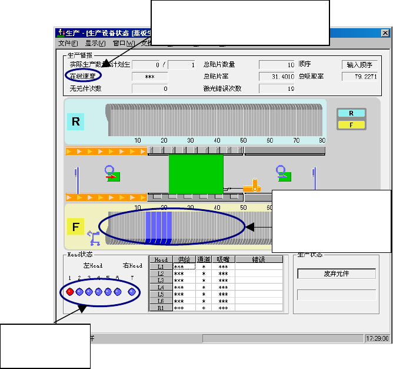Click the Head 4 status indicator

click(98, 292)
